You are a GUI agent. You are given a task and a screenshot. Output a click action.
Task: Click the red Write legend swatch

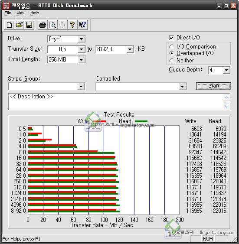pyautogui.click(x=99, y=121)
